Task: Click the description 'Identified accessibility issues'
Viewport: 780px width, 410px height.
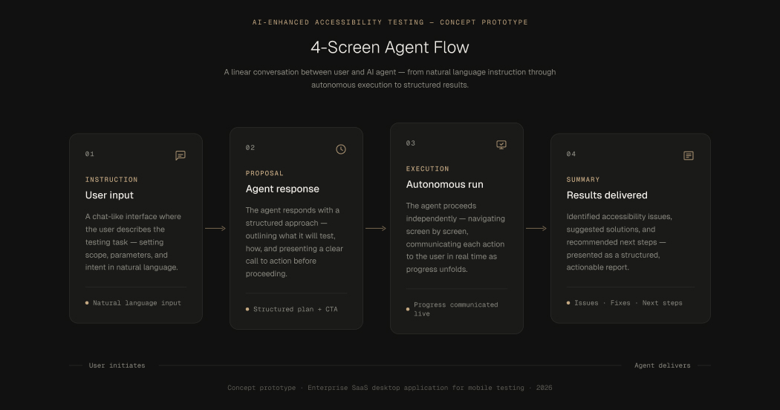Action: pyautogui.click(x=620, y=242)
